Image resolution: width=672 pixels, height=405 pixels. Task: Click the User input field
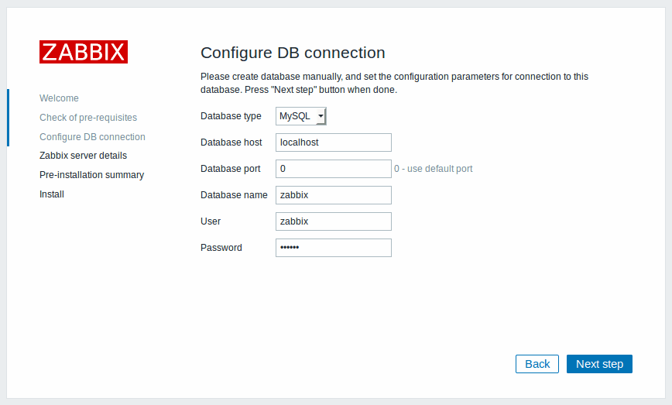click(x=333, y=221)
